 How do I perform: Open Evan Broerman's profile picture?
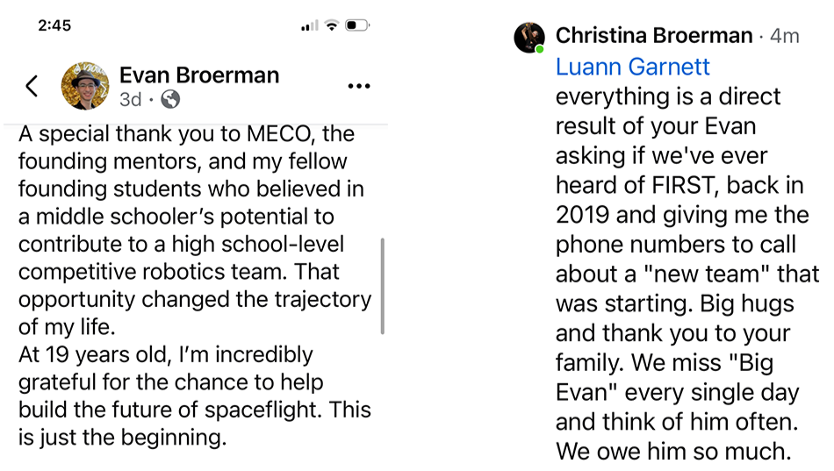85,86
